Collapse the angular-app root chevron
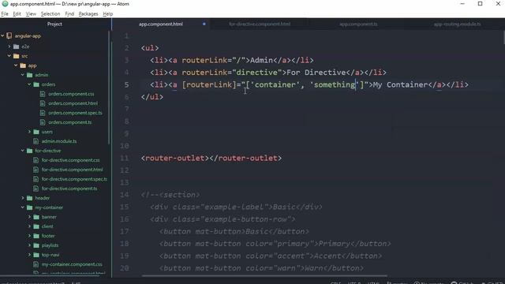The width and height of the screenshot is (505, 284). [x=2, y=35]
